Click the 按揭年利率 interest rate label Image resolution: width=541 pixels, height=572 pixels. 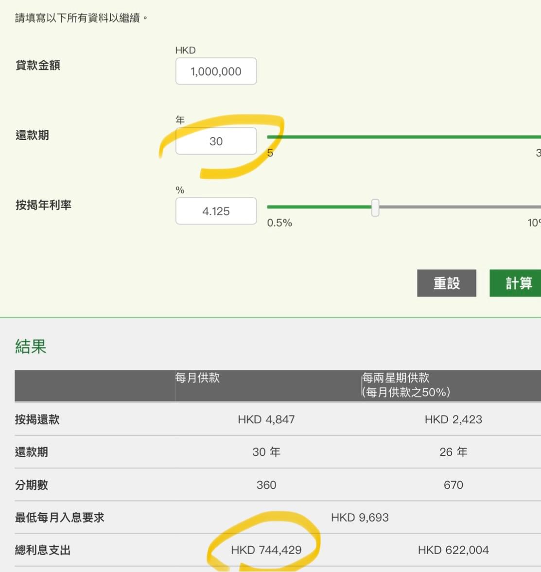point(43,205)
